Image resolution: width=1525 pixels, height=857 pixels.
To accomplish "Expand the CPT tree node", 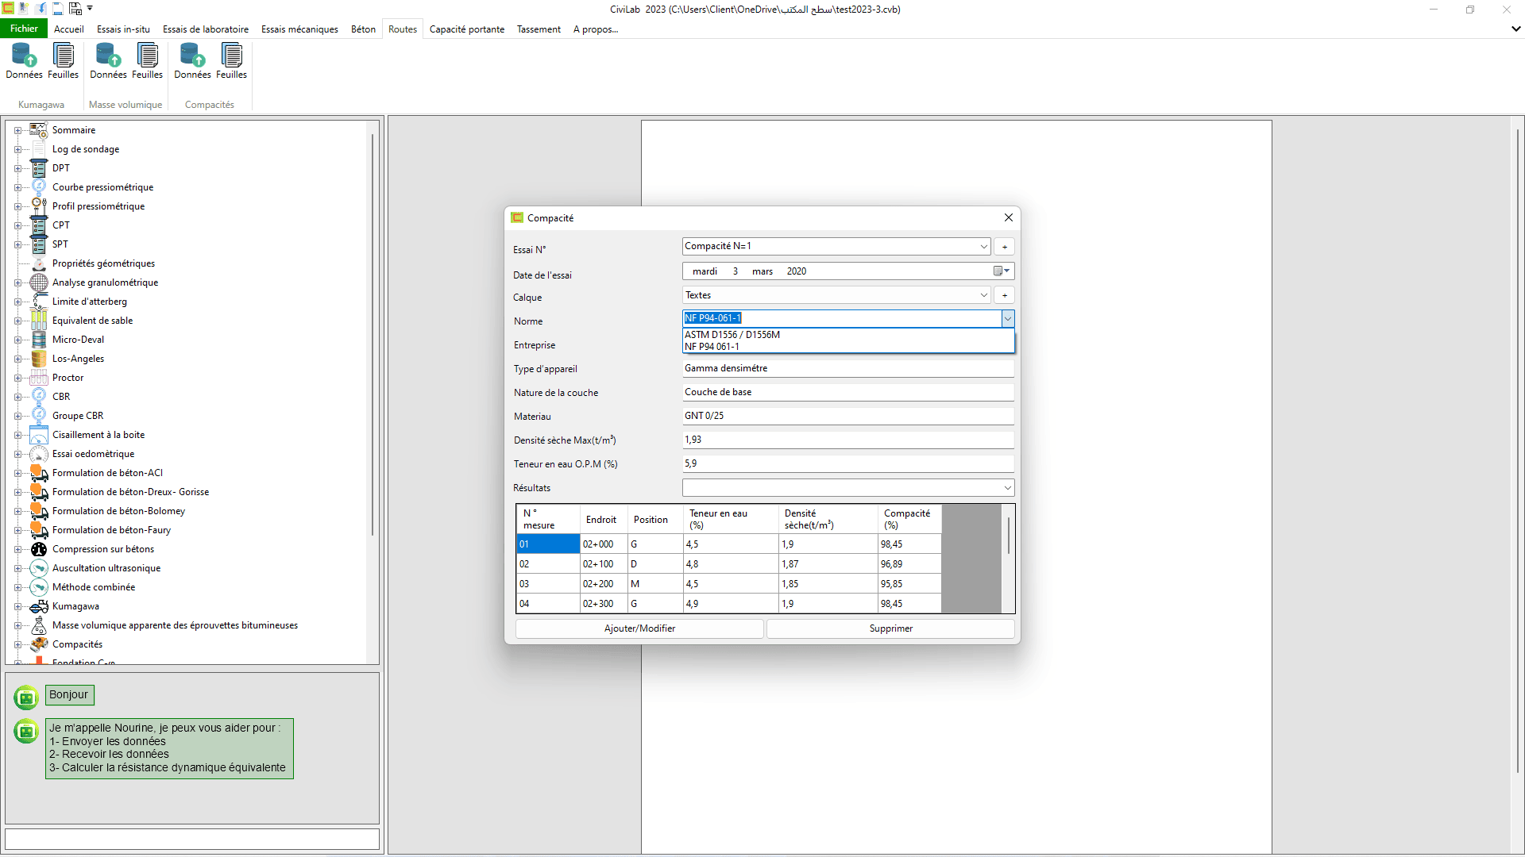I will pos(17,225).
